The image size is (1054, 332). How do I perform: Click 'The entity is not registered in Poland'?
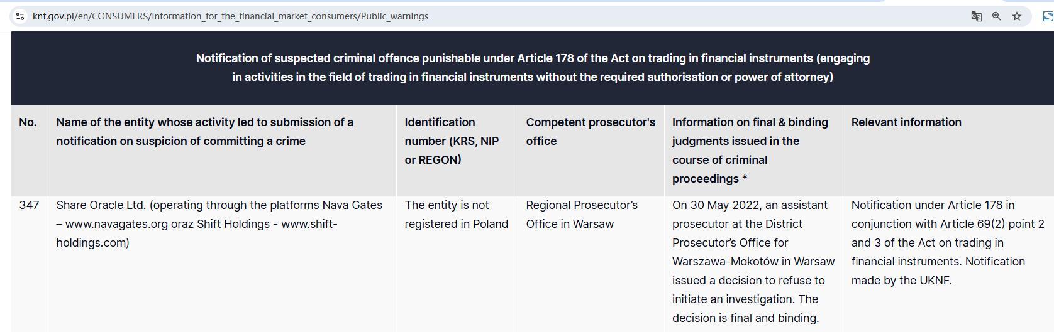(x=456, y=215)
